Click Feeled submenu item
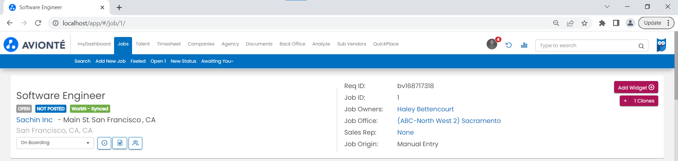678x161 pixels. tap(138, 61)
